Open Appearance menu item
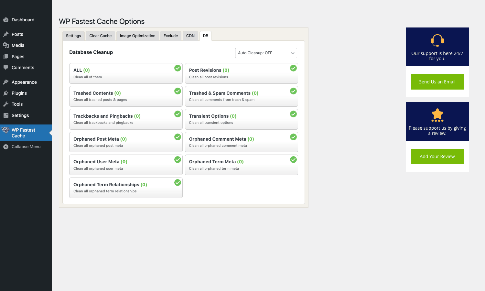The width and height of the screenshot is (485, 291). [26, 82]
